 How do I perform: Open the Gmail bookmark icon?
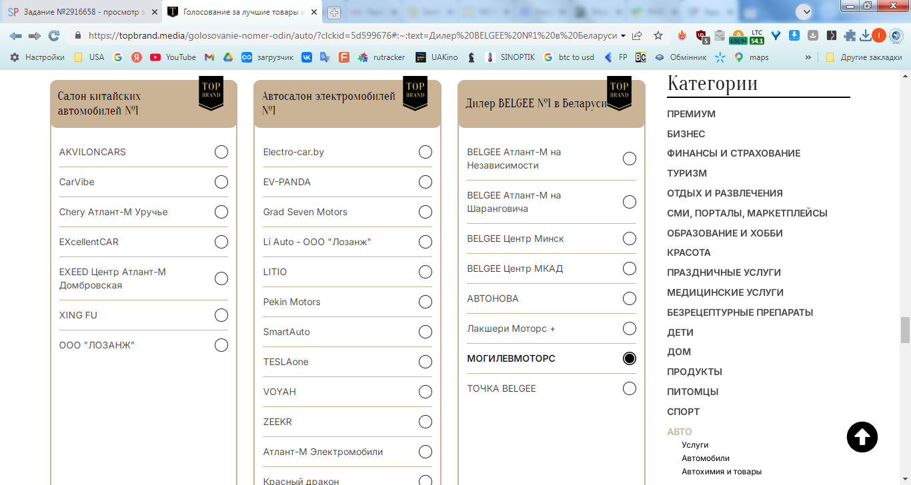209,57
